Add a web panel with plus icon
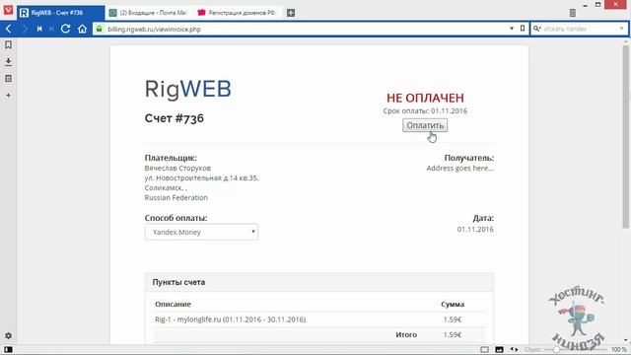Viewport: 631px width, 355px height. coord(8,96)
